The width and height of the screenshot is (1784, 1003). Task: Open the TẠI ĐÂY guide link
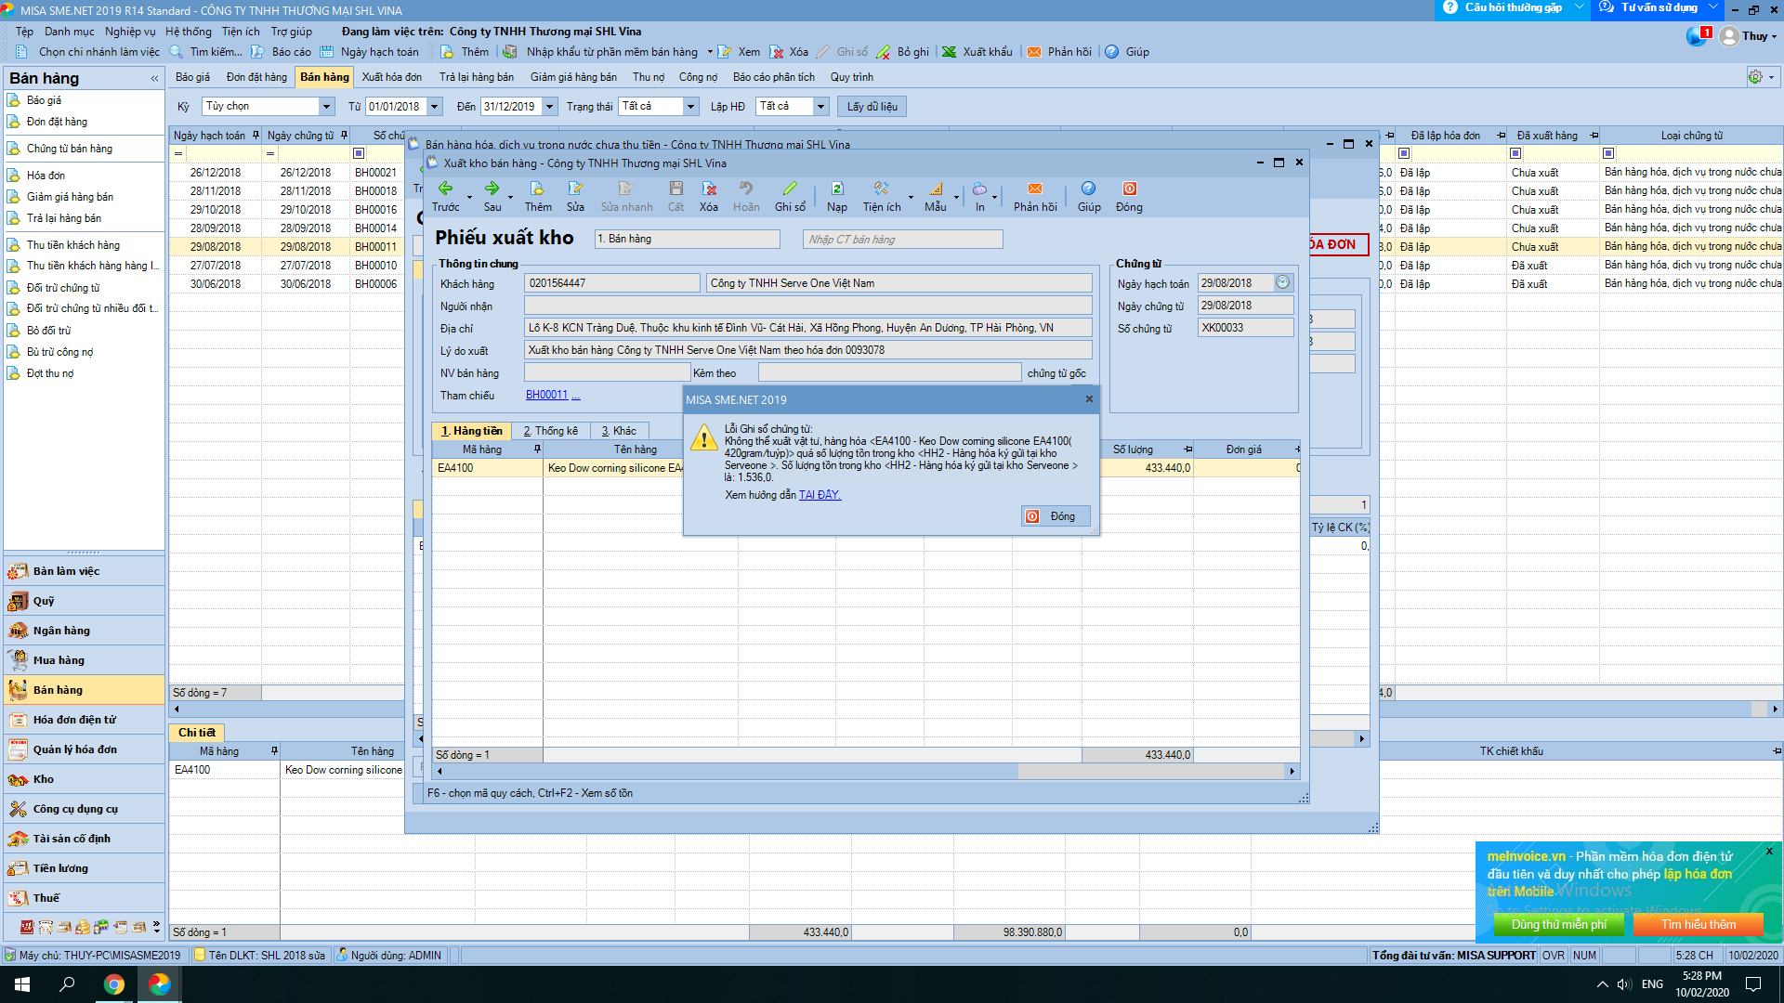(x=820, y=495)
